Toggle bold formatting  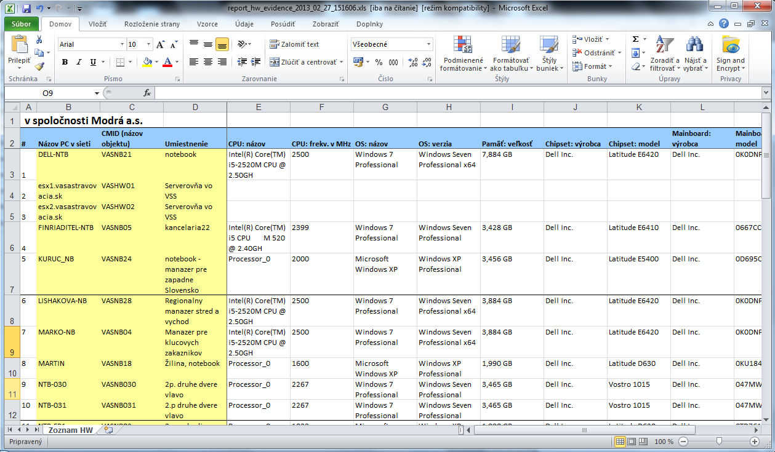click(x=65, y=62)
